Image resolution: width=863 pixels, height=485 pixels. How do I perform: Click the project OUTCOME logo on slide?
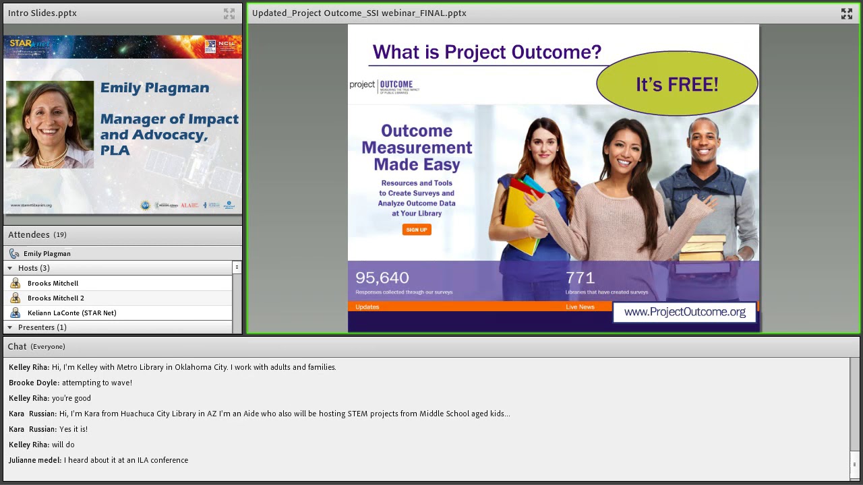(384, 86)
